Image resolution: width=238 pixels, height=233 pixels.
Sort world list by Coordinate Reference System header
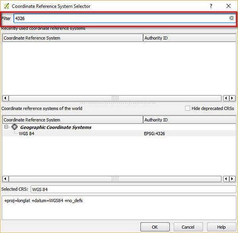pos(73,120)
